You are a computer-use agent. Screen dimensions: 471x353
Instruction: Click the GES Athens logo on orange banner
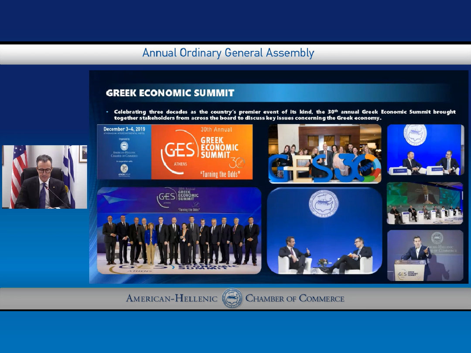(178, 151)
